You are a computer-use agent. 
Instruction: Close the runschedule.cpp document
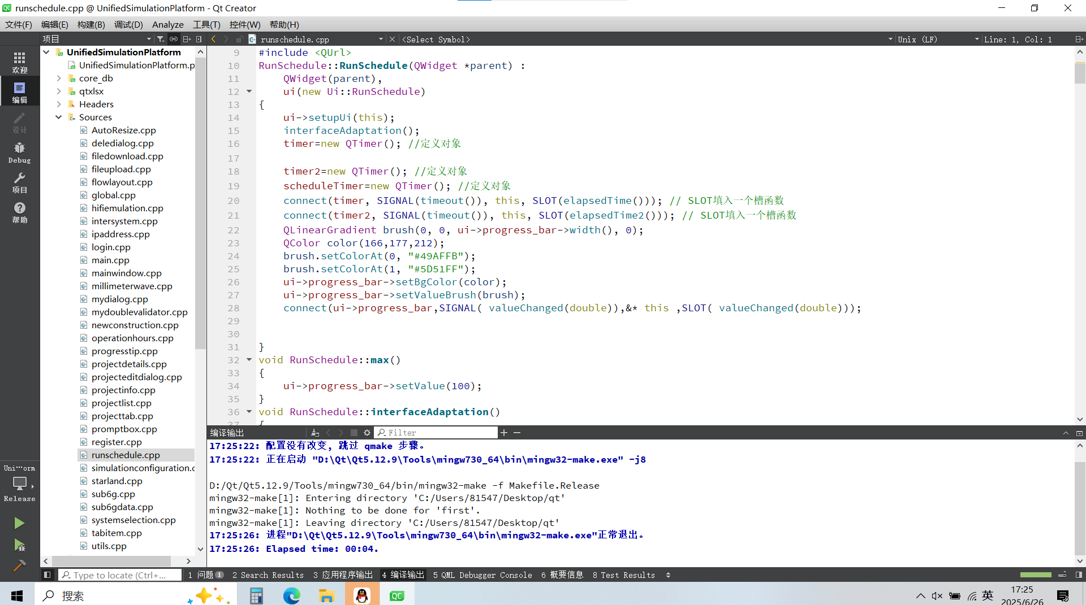coord(392,39)
